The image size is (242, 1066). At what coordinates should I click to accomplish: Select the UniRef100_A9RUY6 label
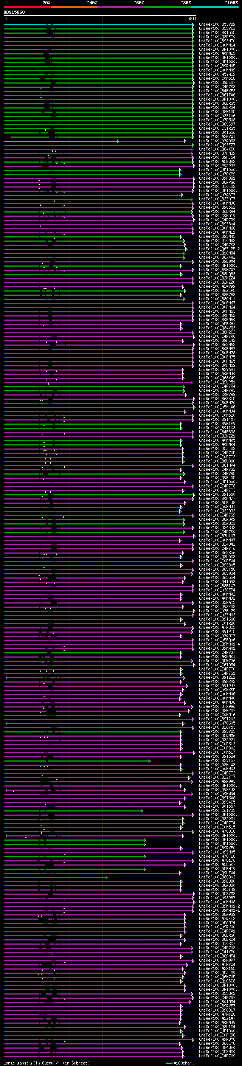coord(217,1039)
